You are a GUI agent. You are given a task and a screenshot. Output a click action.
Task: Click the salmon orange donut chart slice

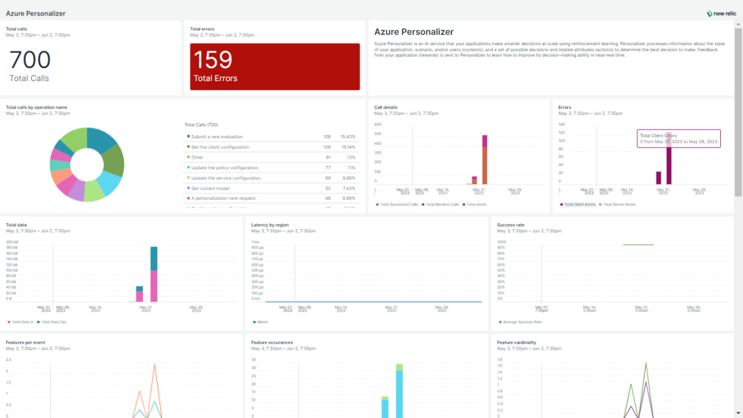click(61, 177)
